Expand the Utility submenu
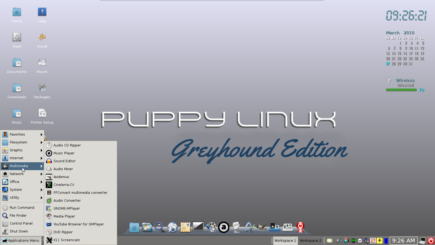The height and width of the screenshot is (245, 435). (22, 198)
